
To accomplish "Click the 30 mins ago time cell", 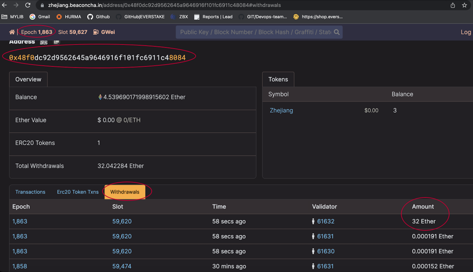I will 229,266.
